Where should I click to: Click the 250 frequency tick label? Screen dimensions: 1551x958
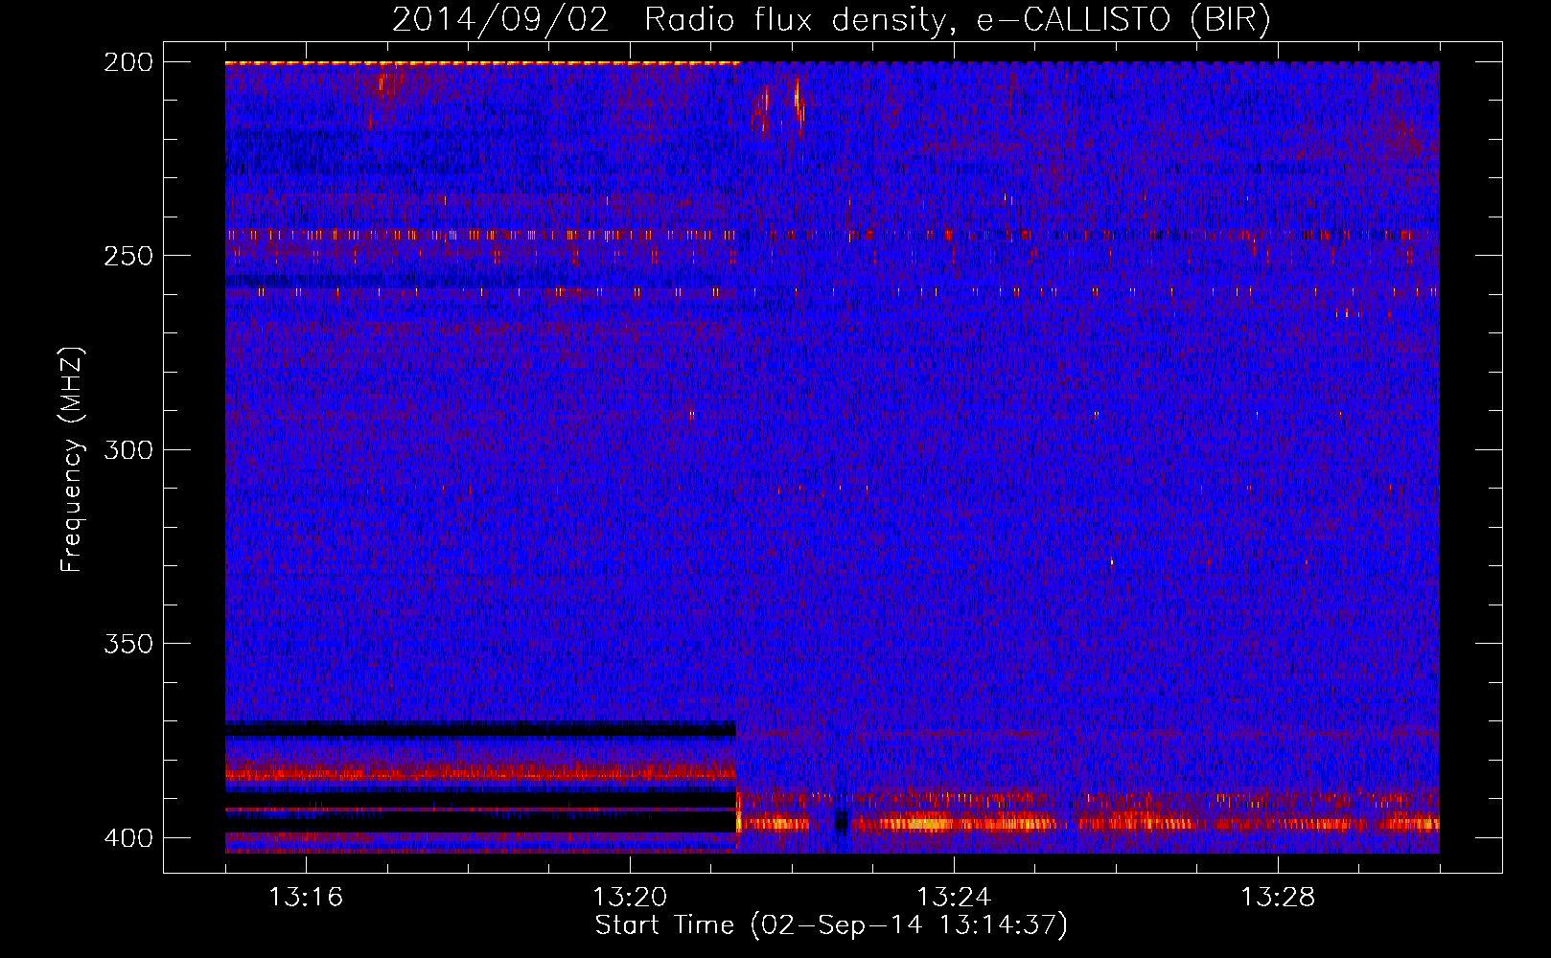point(128,256)
